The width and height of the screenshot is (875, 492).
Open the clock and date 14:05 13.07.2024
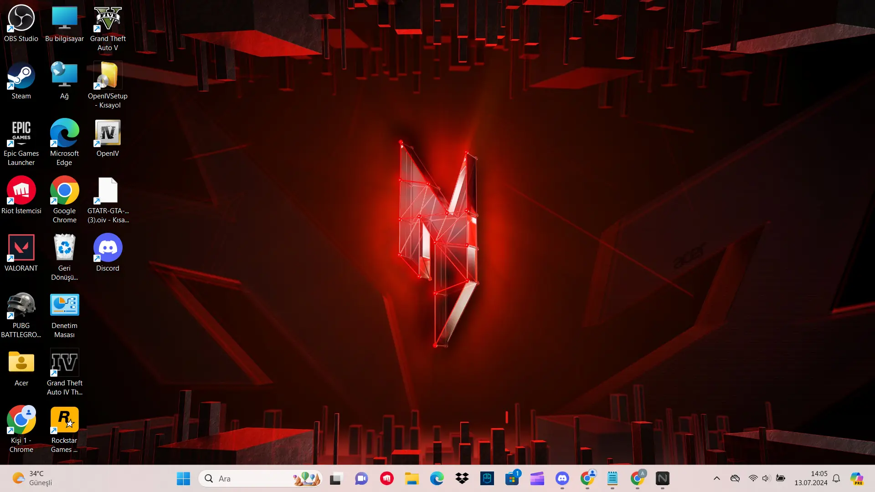pyautogui.click(x=811, y=478)
